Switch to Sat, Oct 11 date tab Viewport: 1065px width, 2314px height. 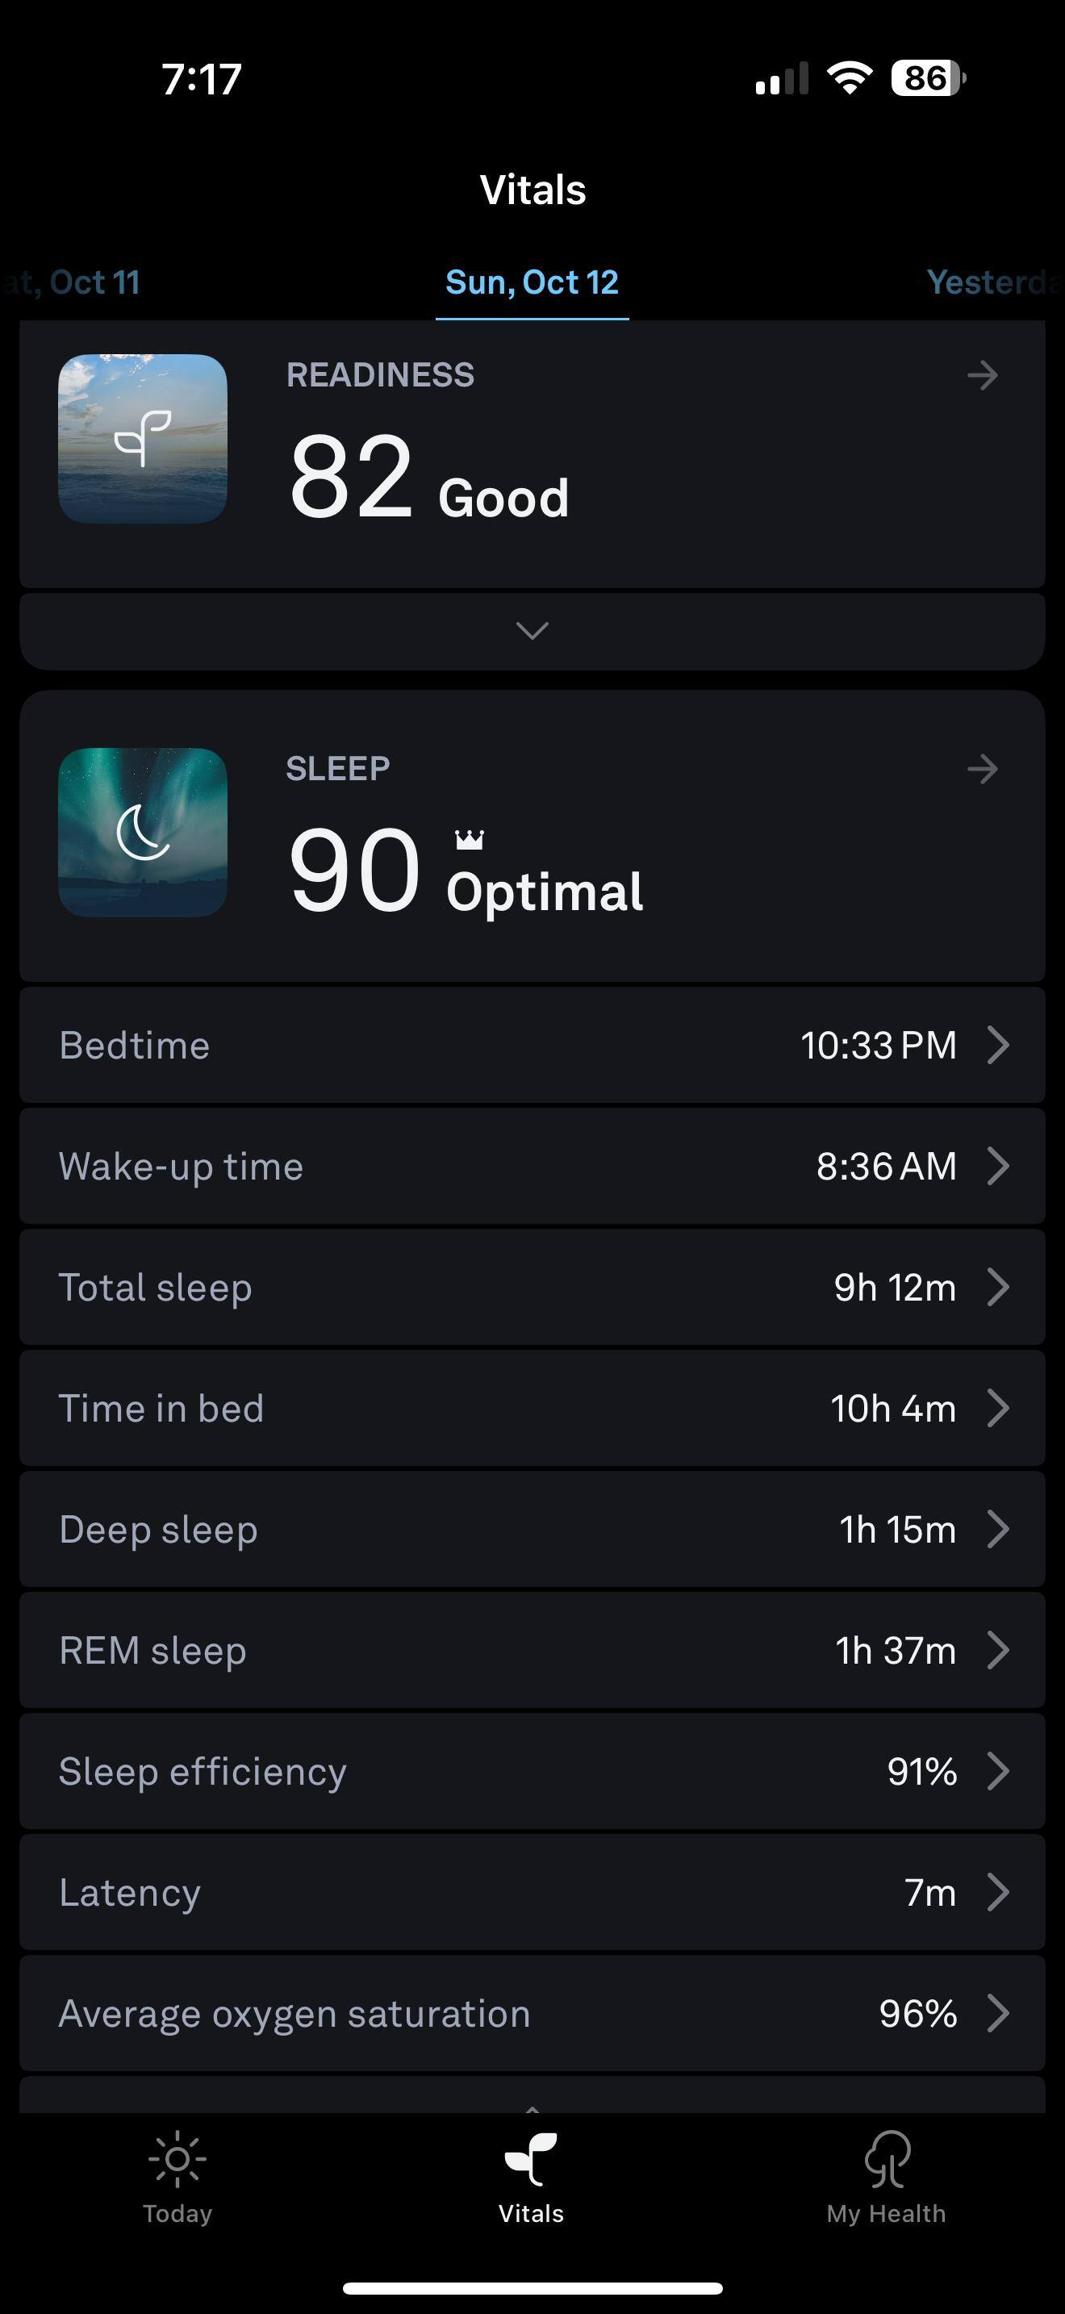(77, 282)
